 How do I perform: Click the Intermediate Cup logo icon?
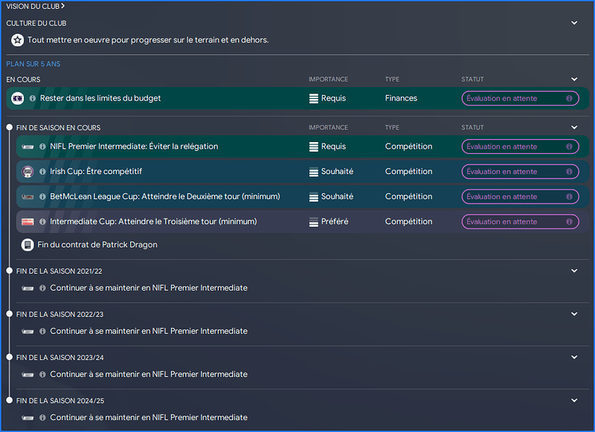tap(28, 222)
